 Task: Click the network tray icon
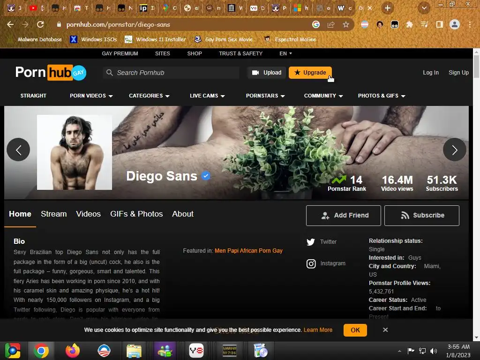422,351
